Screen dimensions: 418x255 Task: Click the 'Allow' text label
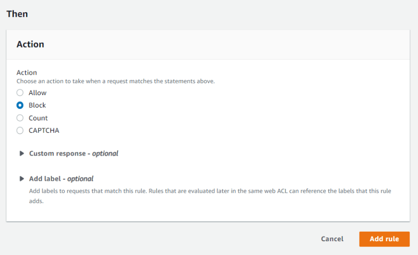click(38, 93)
